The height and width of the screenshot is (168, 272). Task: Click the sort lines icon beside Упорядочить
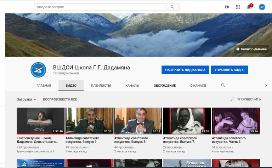232,99
